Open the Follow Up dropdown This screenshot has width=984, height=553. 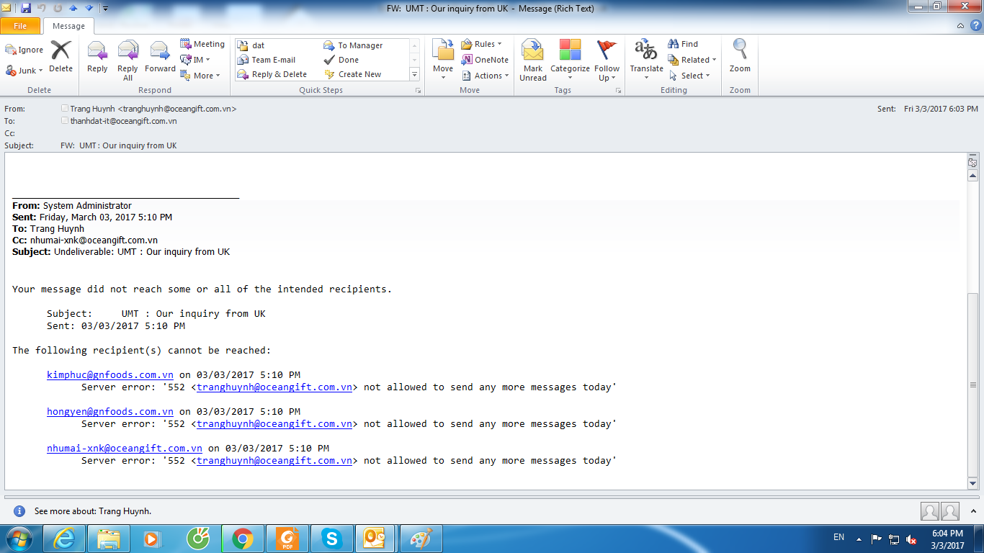[x=607, y=60]
